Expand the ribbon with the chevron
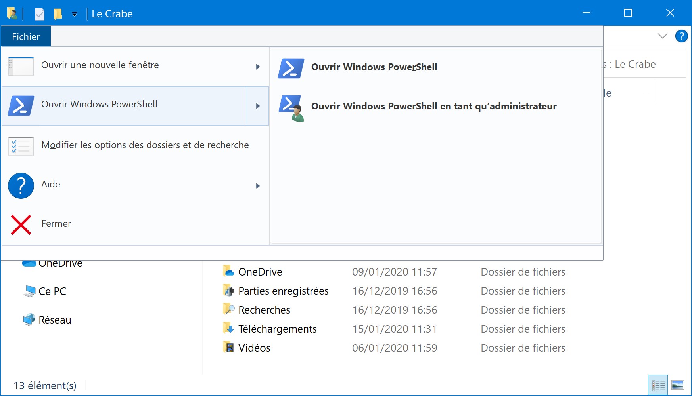 point(662,36)
